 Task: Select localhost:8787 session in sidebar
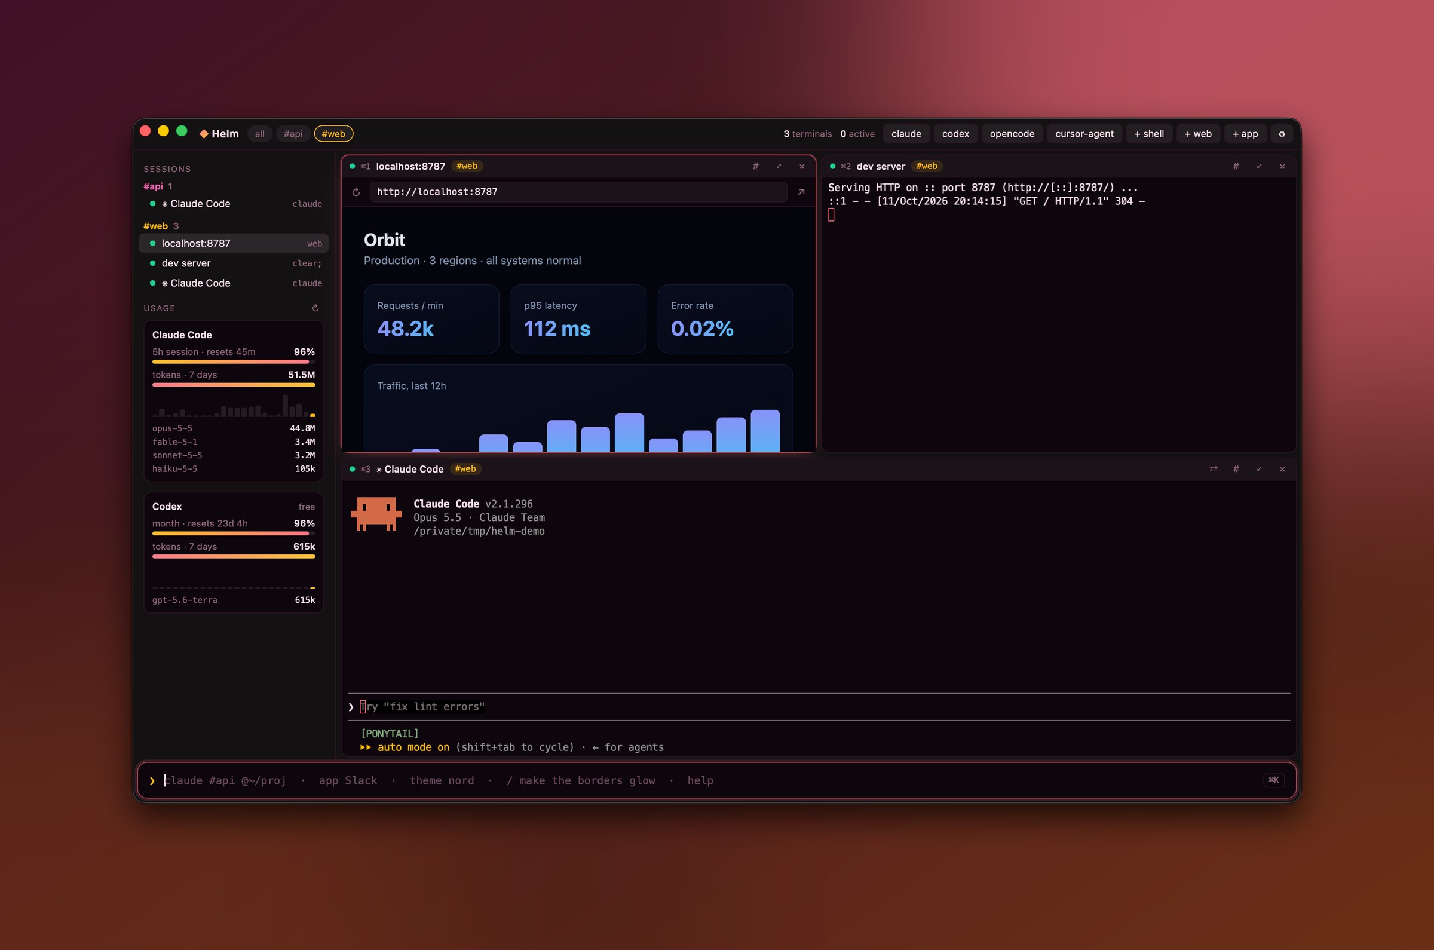234,244
